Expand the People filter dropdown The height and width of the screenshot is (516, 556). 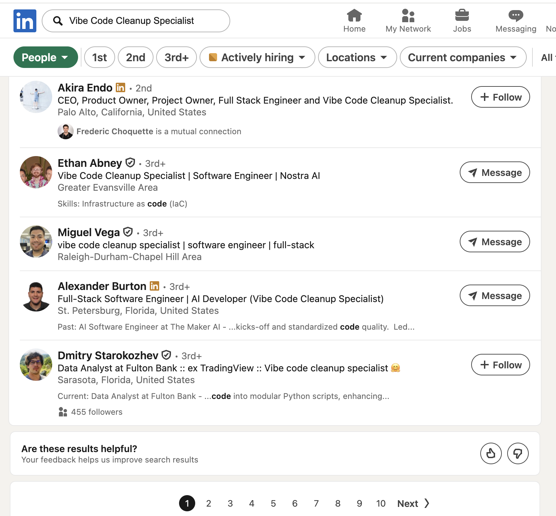[45, 58]
